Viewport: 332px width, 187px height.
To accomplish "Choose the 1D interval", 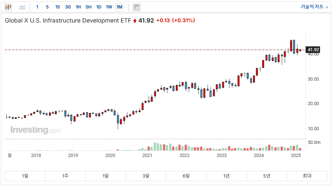I will click(99, 7).
